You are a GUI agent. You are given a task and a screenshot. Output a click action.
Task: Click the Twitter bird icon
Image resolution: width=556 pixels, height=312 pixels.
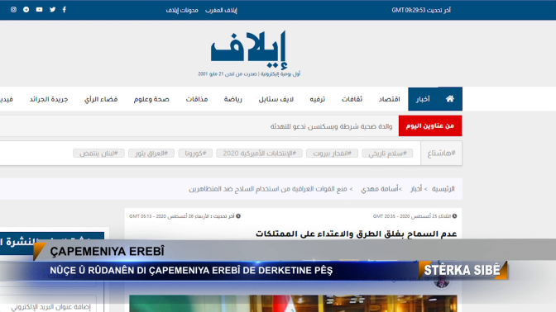[52, 10]
